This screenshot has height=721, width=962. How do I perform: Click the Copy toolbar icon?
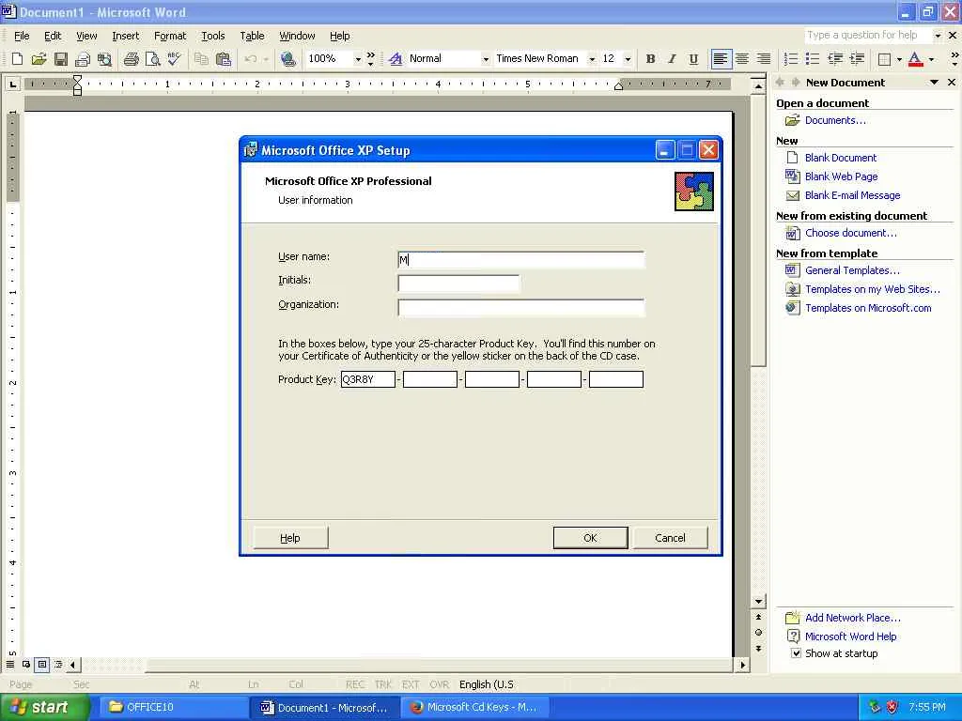(201, 59)
